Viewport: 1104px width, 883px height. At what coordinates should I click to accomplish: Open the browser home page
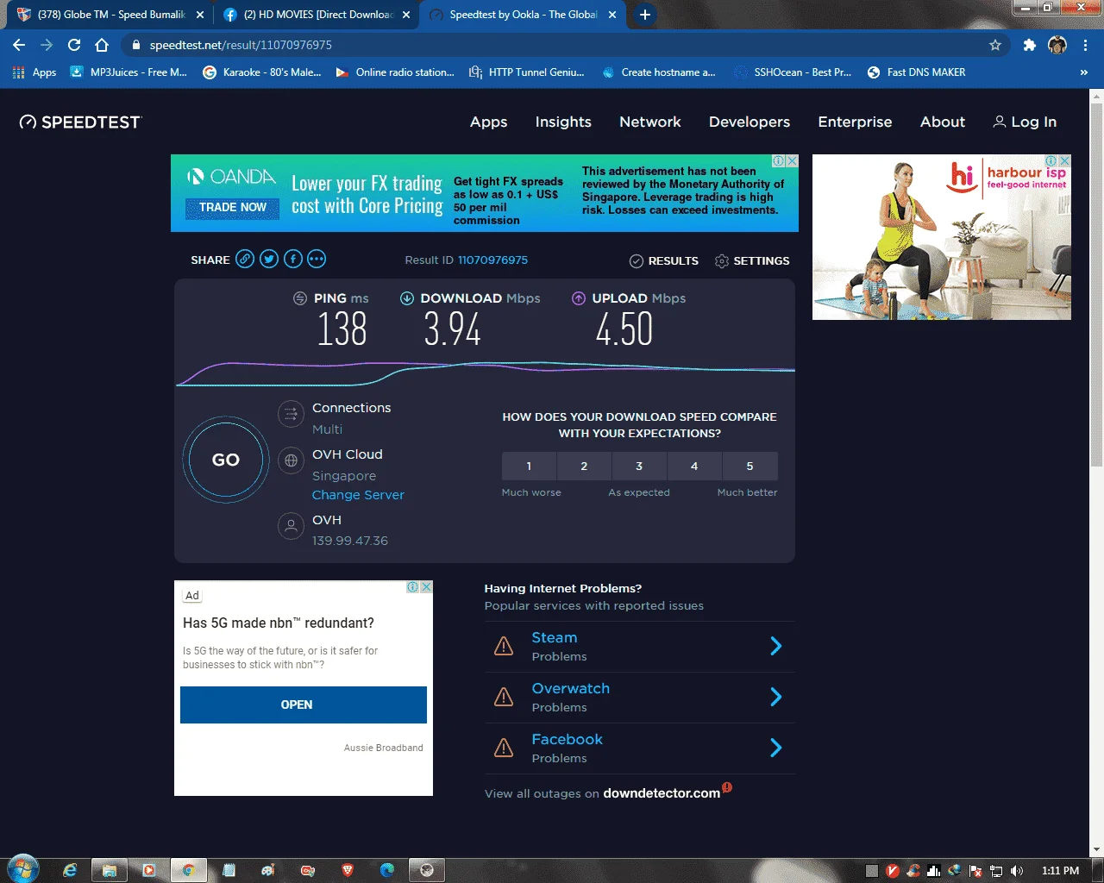point(102,45)
